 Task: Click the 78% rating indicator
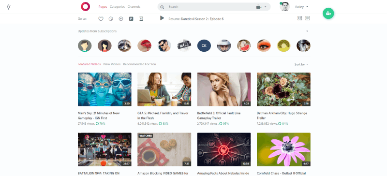pyautogui.click(x=101, y=124)
